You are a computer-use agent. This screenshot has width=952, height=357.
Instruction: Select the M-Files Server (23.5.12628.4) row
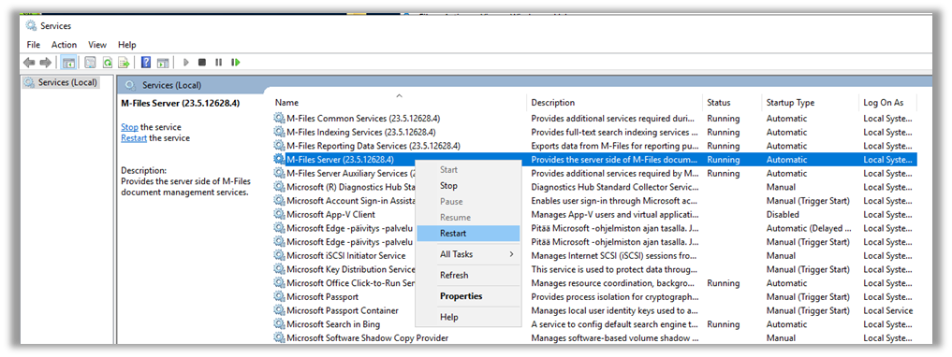[x=595, y=160]
